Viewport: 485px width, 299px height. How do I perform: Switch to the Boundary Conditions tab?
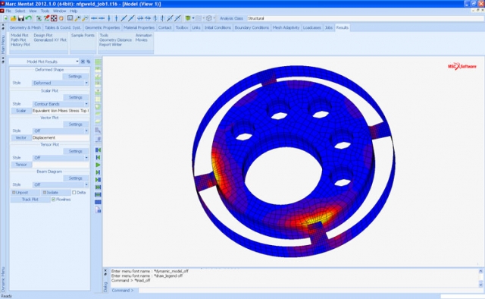[252, 27]
